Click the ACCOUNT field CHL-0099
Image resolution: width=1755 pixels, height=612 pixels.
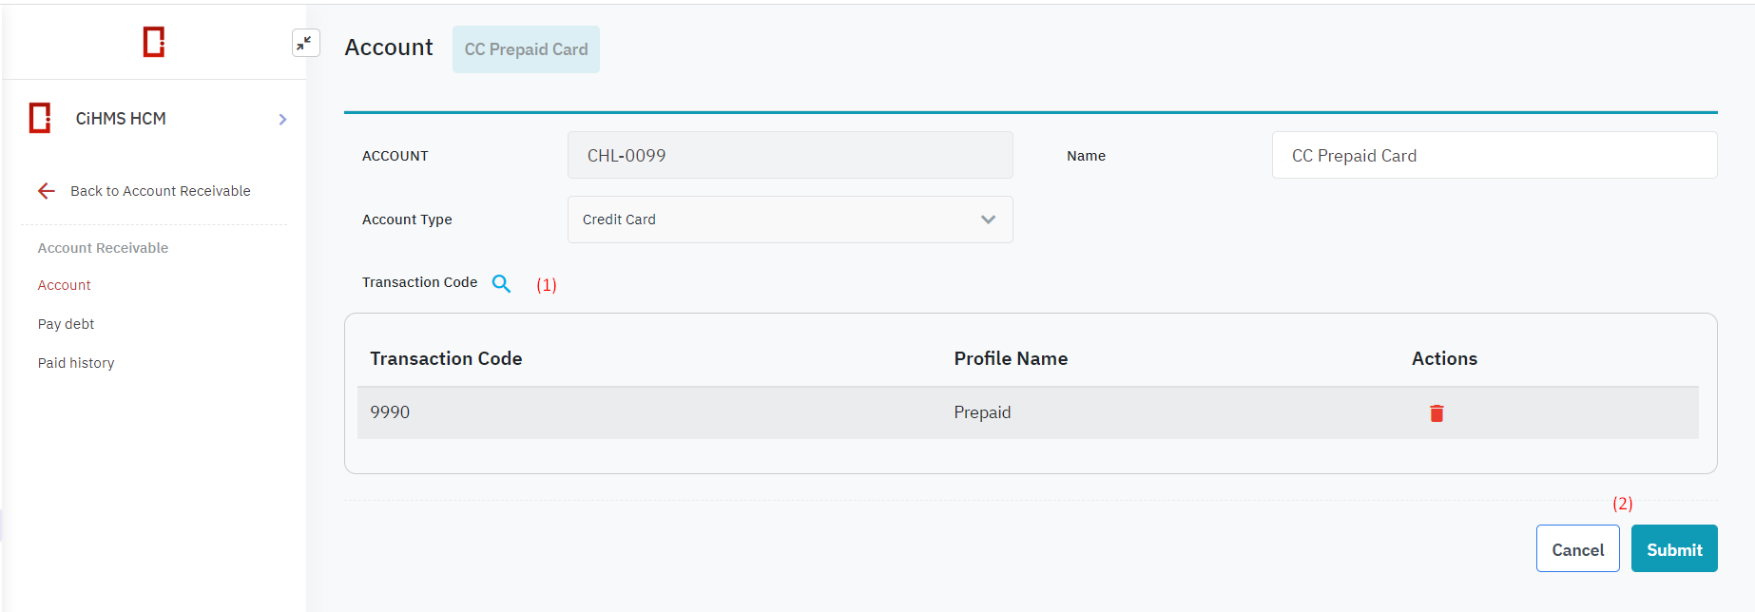[x=789, y=155]
